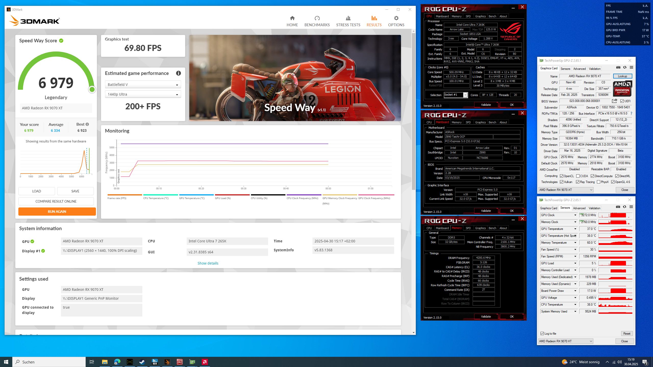Toggle CUDA checkbox in GPU-Z
The height and width of the screenshot is (367, 653).
point(578,176)
